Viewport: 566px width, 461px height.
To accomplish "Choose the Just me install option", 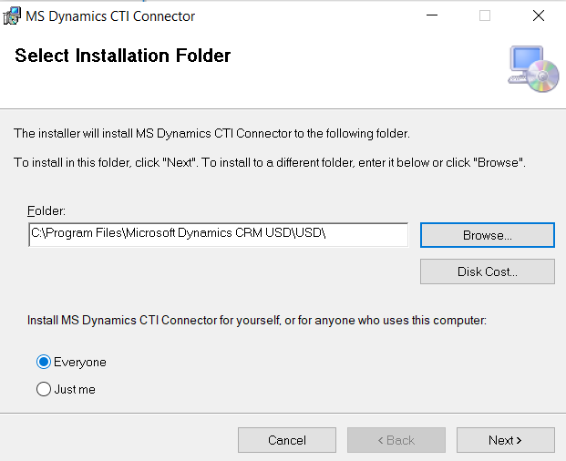I will (x=44, y=389).
